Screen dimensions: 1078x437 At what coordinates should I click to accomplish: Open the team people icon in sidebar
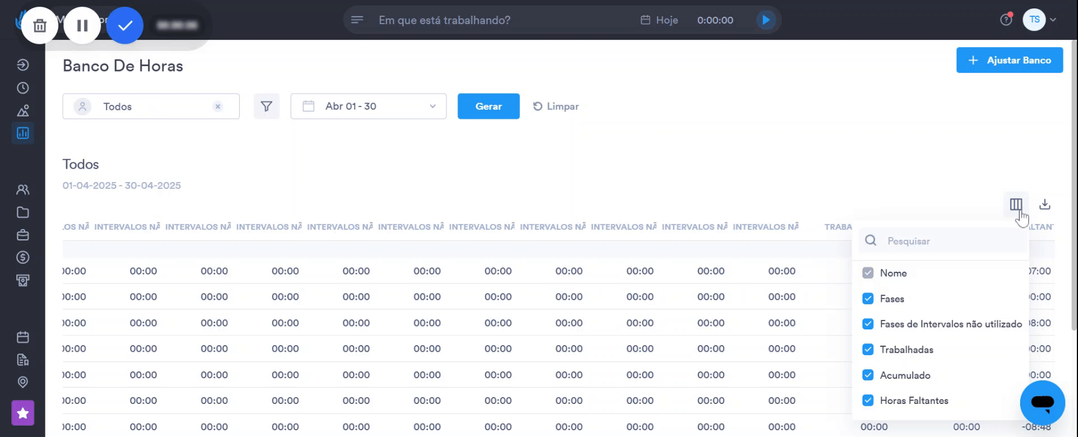23,190
